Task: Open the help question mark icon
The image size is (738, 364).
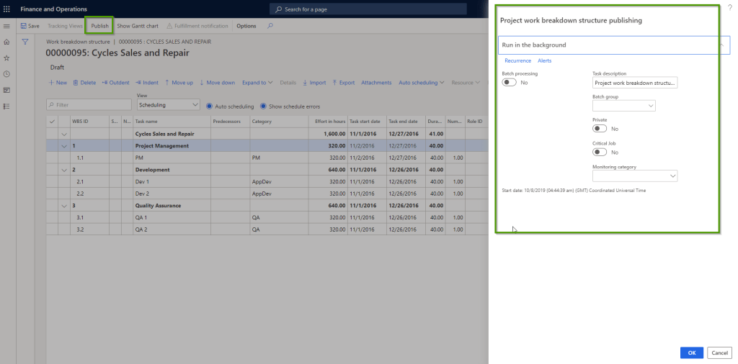Action: point(729,7)
